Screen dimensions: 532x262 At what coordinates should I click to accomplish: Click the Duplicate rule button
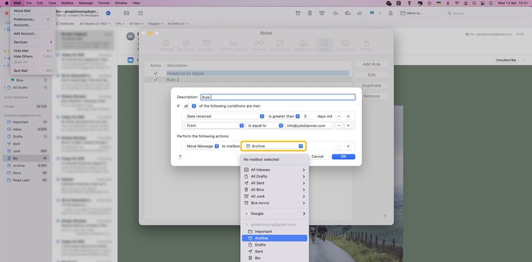(x=372, y=86)
